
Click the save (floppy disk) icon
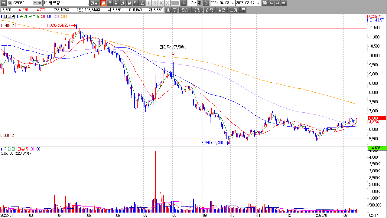pos(265,3)
